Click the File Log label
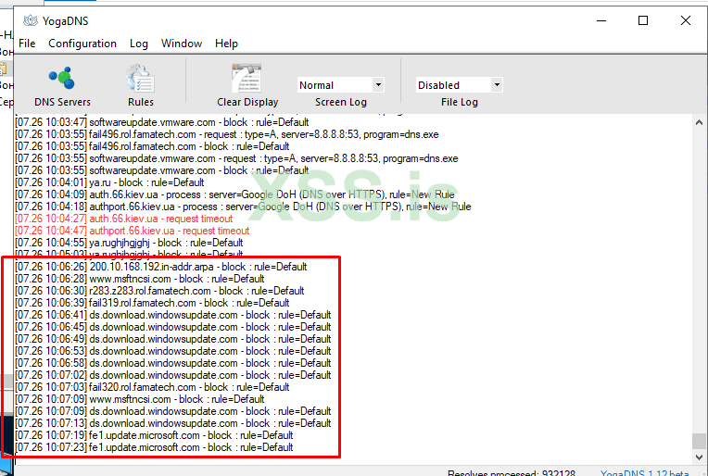708x476 pixels. (x=460, y=102)
